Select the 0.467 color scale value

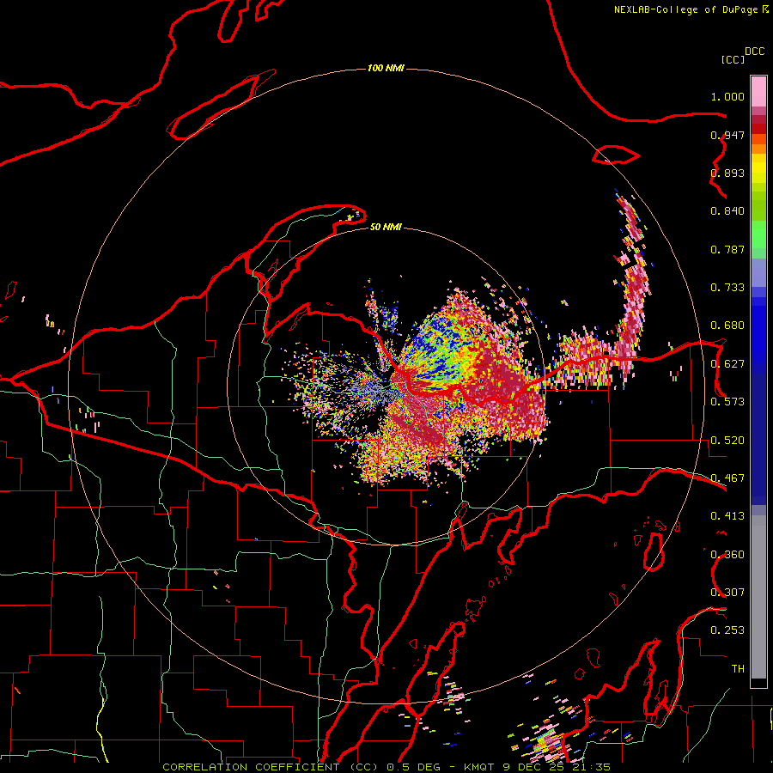click(727, 478)
